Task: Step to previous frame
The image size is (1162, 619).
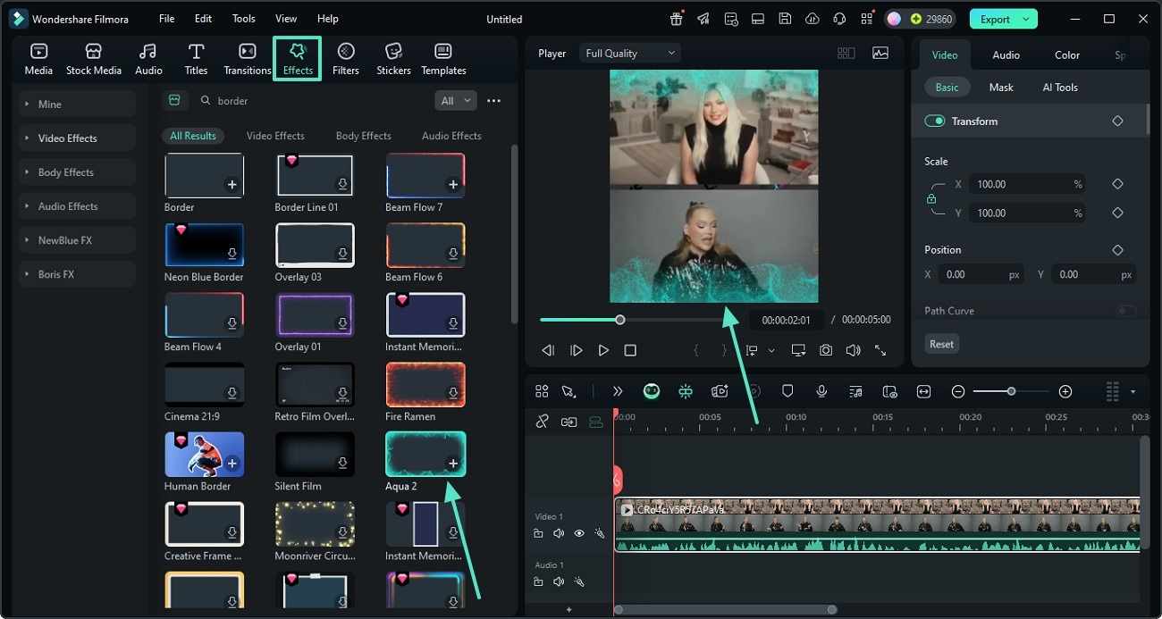Action: (548, 350)
